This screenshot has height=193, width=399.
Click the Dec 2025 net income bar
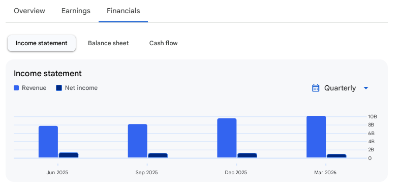247,155
